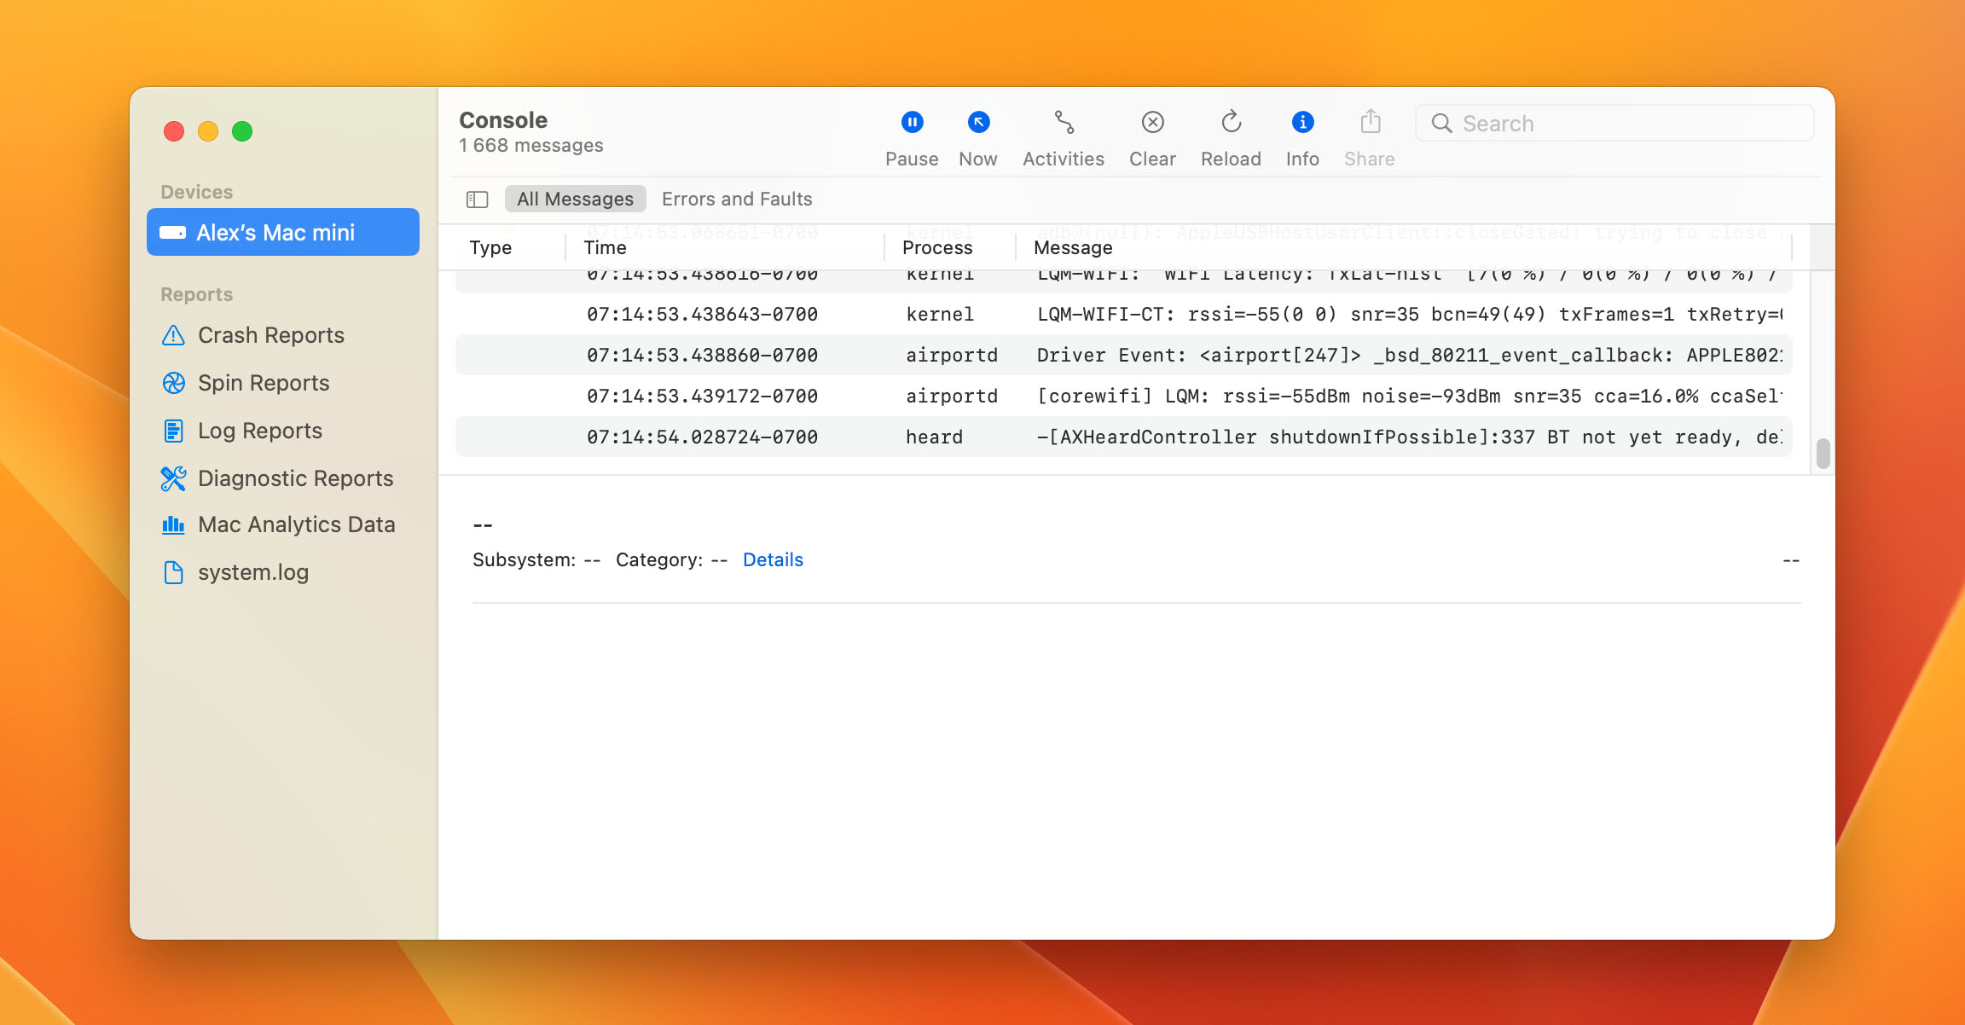Toggle the sidebar visibility icon
This screenshot has width=1965, height=1025.
(x=477, y=200)
